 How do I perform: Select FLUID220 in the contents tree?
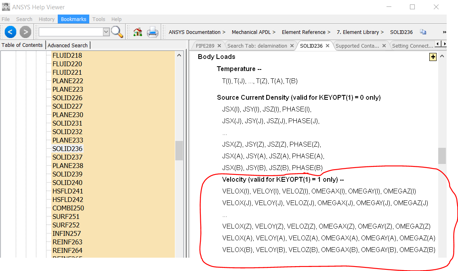tap(67, 64)
